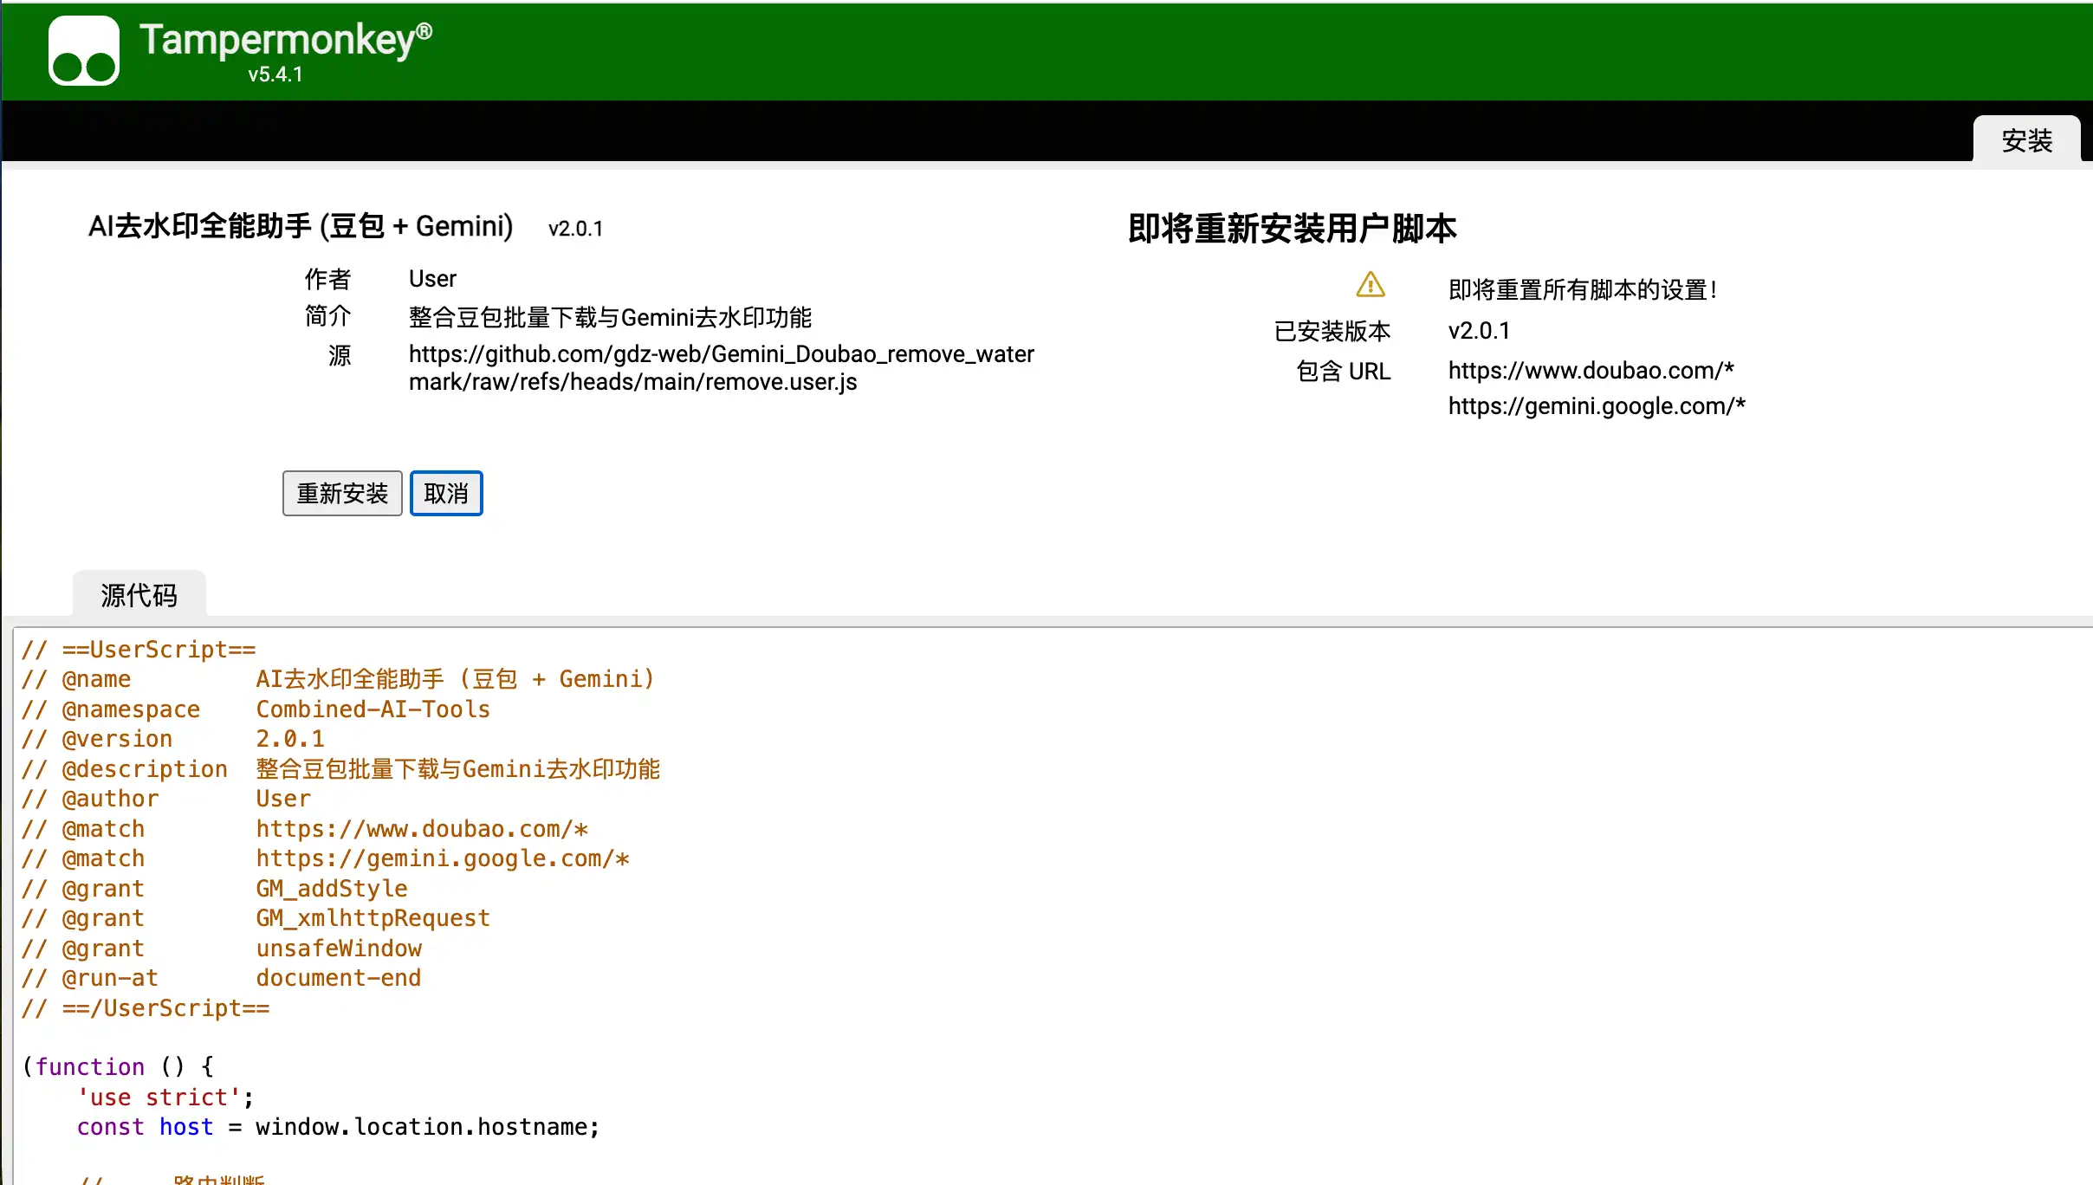This screenshot has width=2093, height=1185.
Task: Click the description 整合豆包批量下载与Gemini去水印功能
Action: click(x=610, y=318)
